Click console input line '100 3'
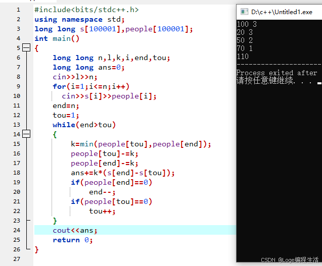 pos(247,24)
